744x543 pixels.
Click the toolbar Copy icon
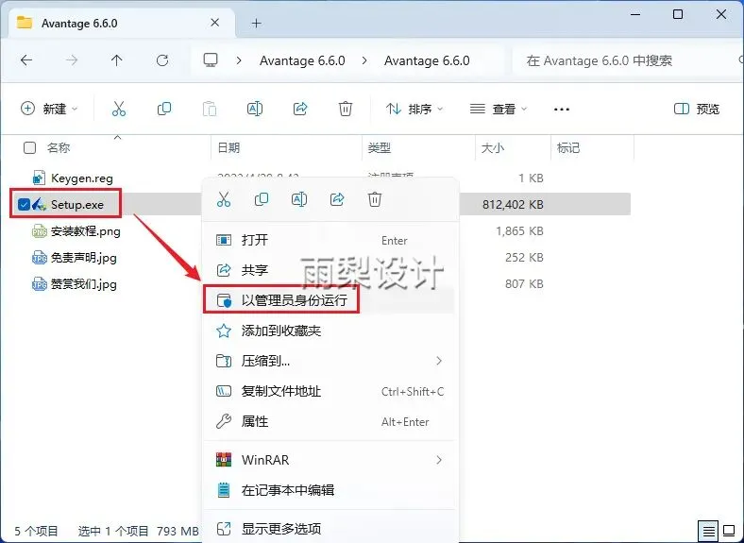coord(164,109)
